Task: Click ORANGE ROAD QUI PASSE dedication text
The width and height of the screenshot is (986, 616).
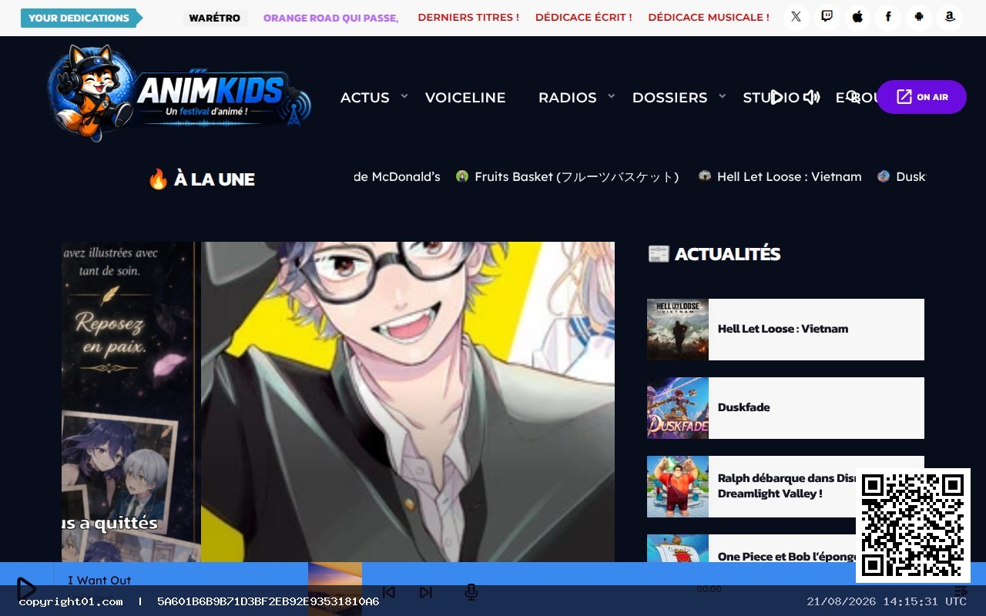Action: click(331, 18)
